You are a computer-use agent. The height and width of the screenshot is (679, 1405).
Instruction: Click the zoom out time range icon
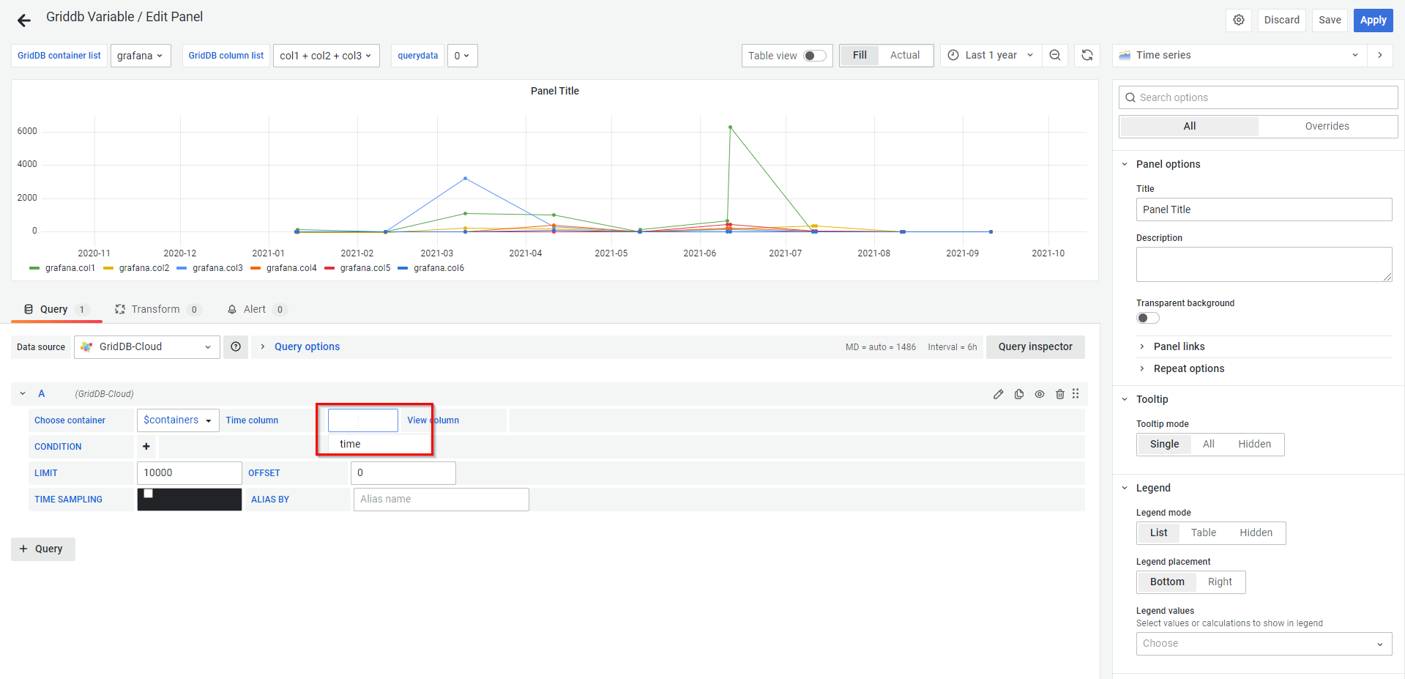click(1054, 56)
